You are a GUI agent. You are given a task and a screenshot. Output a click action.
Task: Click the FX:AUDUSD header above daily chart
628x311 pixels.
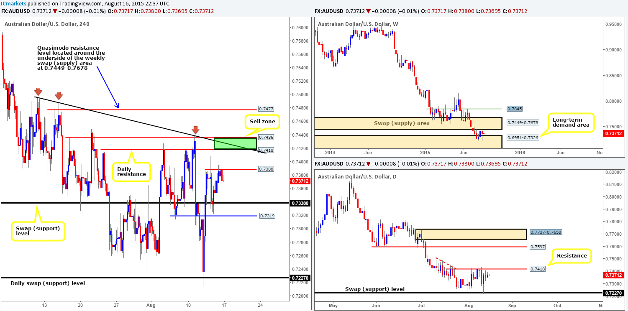click(328, 163)
